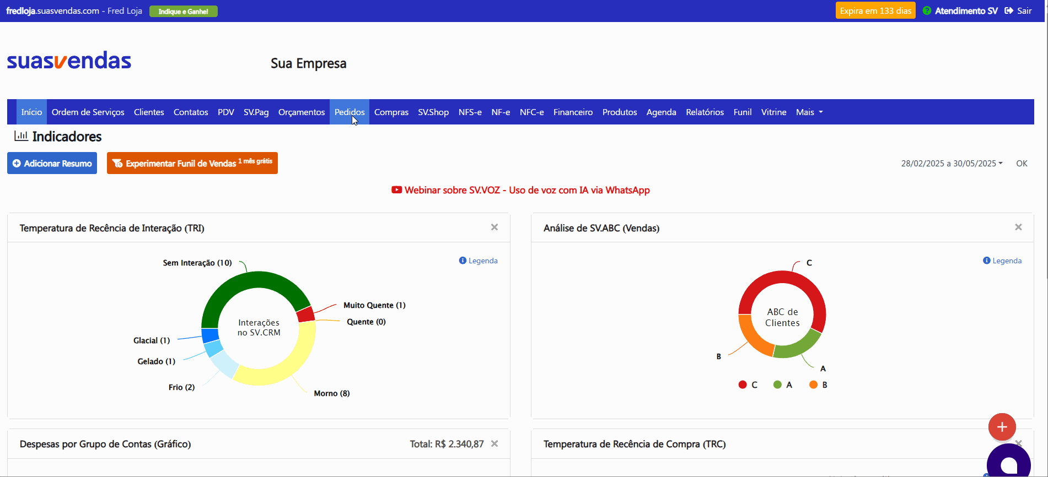Viewport: 1048px width, 477px height.
Task: Expand the Mais menu dropdown
Action: click(x=809, y=112)
